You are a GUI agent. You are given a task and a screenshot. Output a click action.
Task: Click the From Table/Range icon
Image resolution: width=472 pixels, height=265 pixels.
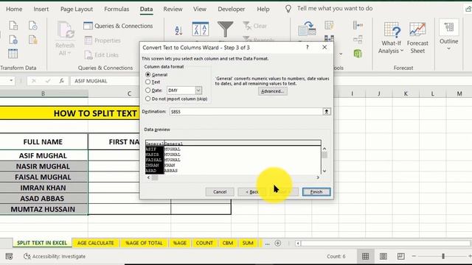coord(13,54)
